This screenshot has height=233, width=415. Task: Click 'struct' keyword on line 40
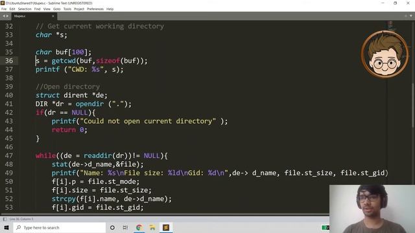coord(47,95)
